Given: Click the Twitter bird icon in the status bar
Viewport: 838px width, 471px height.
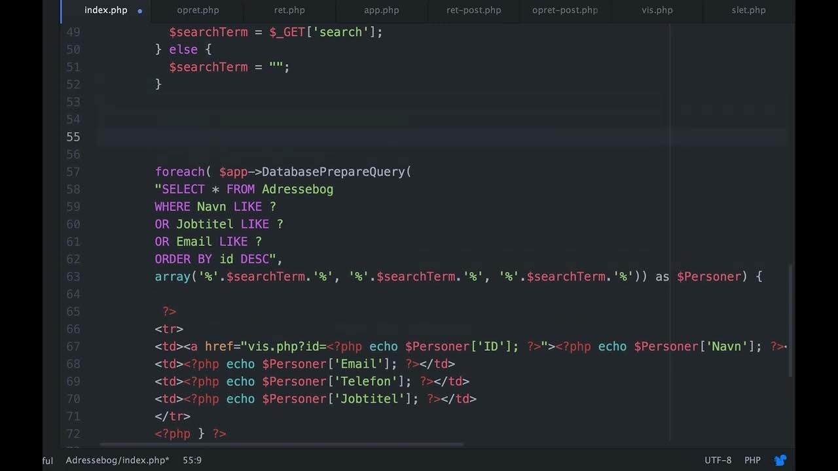Looking at the screenshot, I should pyautogui.click(x=780, y=460).
